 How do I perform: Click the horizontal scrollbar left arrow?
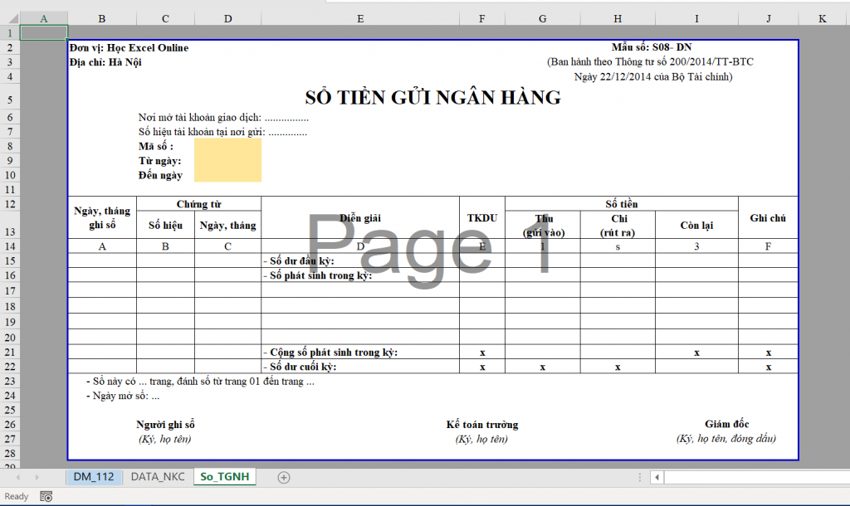click(657, 477)
